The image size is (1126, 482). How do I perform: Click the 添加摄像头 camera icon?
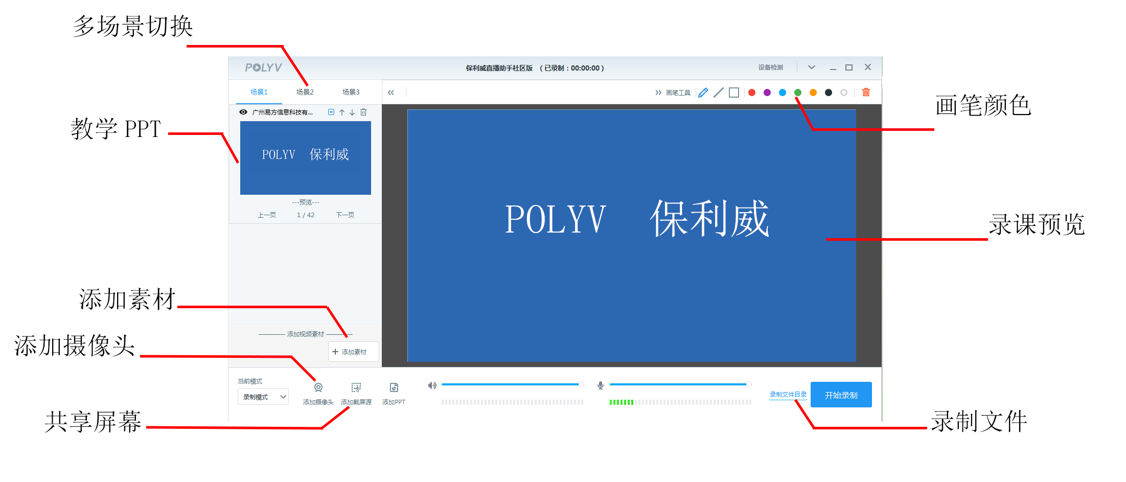pyautogui.click(x=318, y=388)
